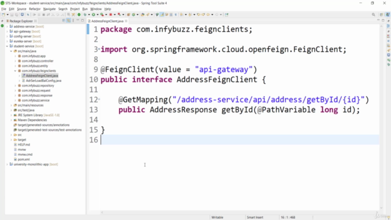
Task: Toggle Skip All Breakpoints in the toolbar
Action: [28, 15]
